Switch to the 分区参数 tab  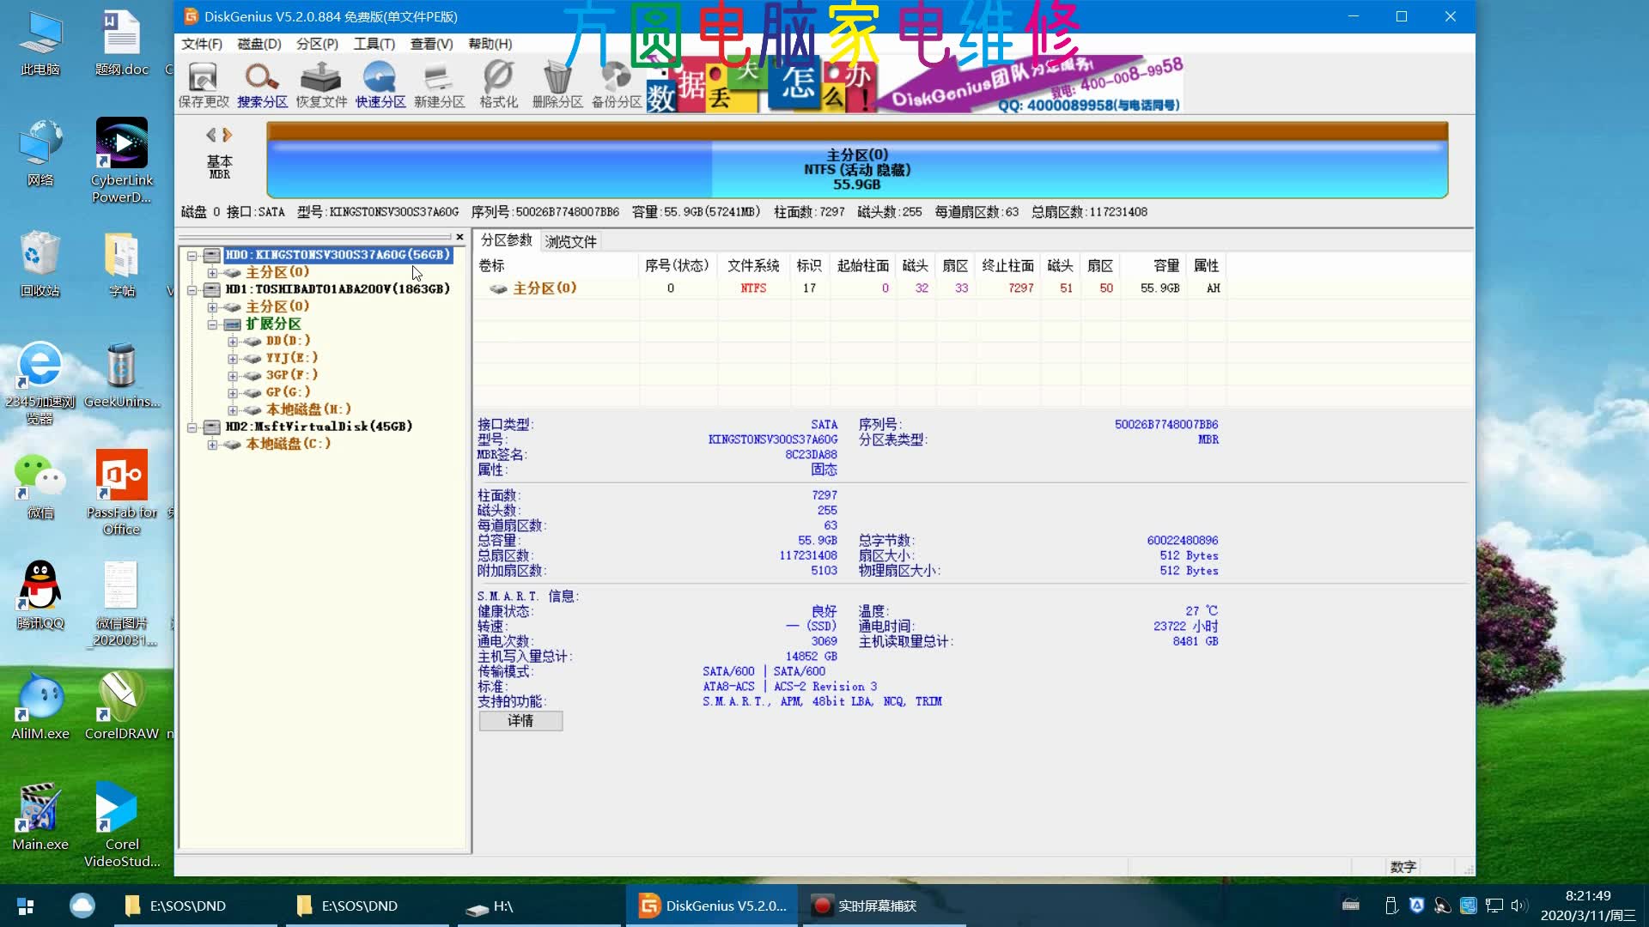(x=506, y=240)
